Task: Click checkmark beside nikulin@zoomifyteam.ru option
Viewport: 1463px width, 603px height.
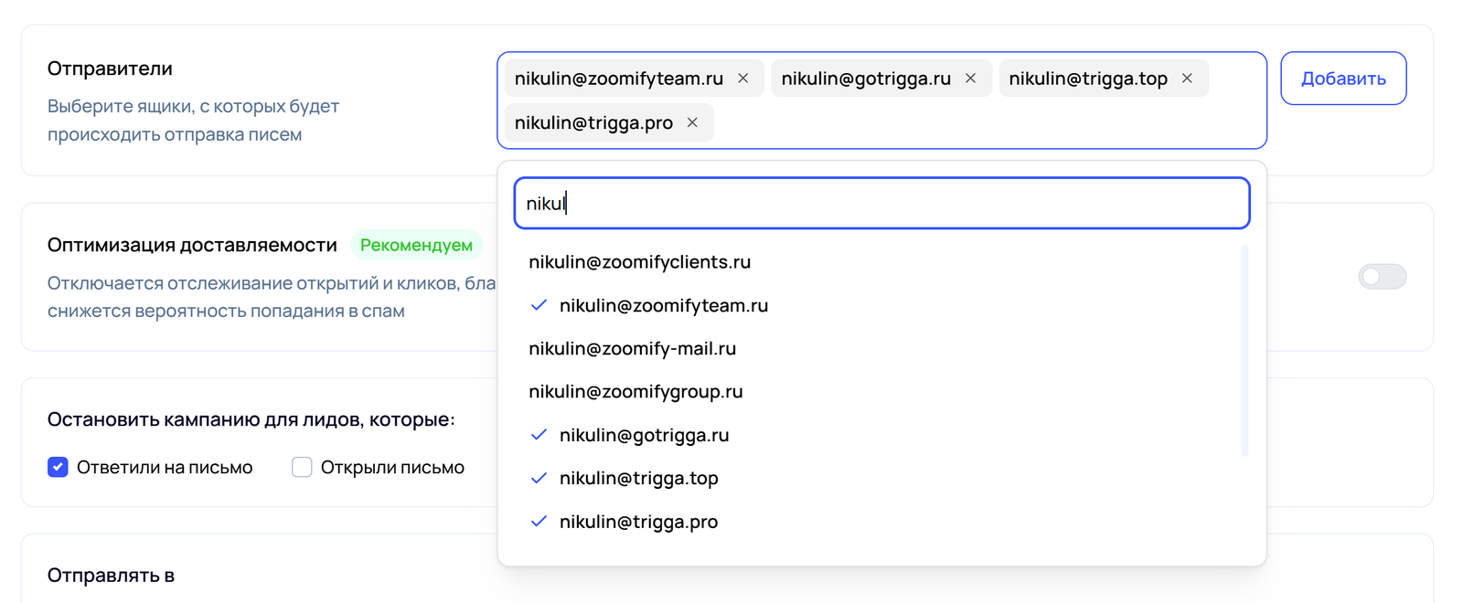Action: (539, 305)
